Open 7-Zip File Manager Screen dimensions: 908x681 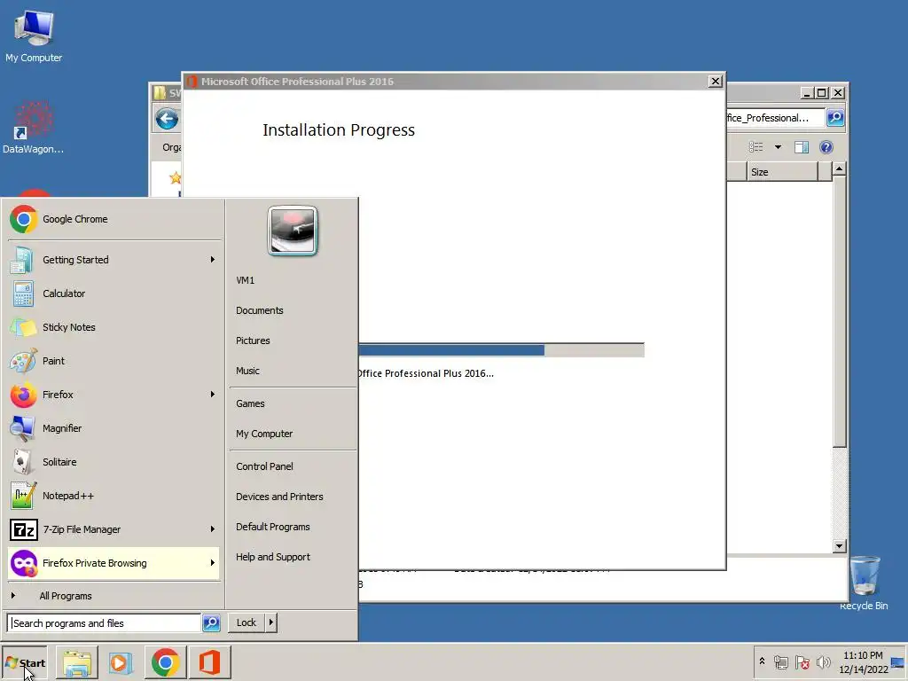point(113,529)
